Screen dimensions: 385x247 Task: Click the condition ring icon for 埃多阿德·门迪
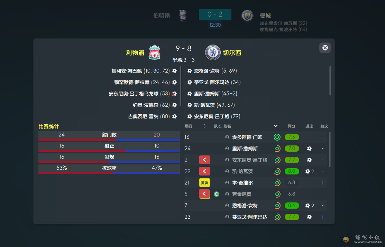click(x=277, y=137)
